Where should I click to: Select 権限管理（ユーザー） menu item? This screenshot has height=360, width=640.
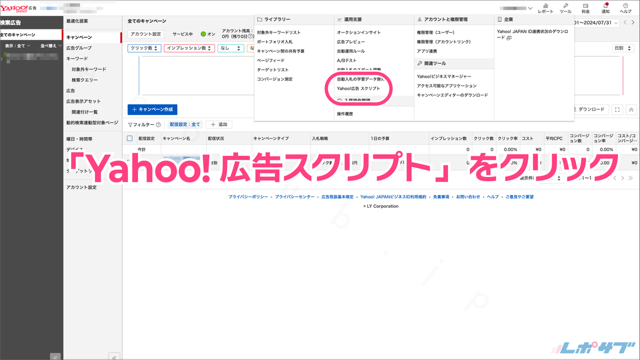point(436,33)
